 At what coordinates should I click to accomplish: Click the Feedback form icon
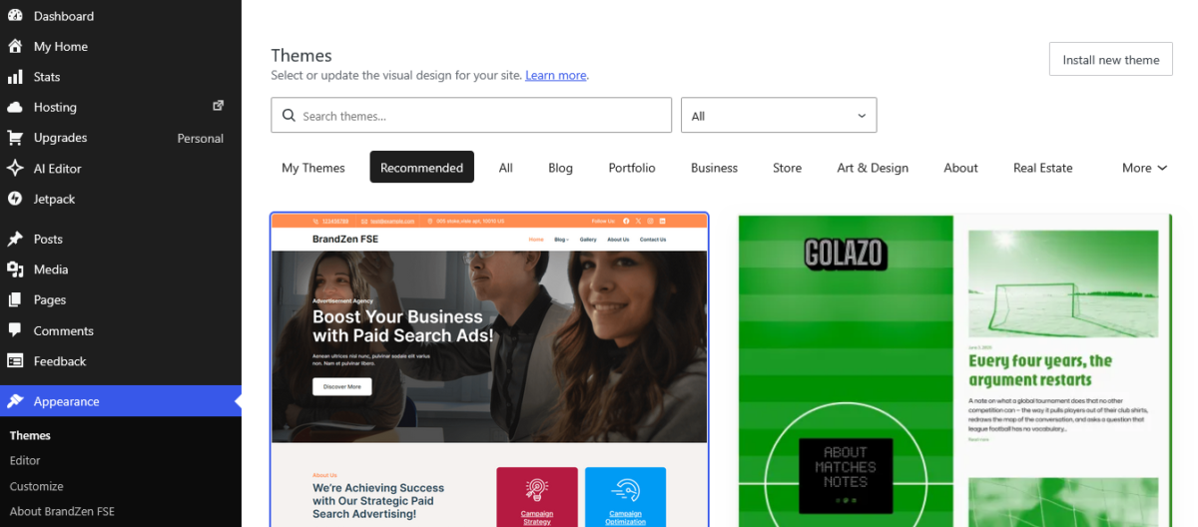[x=15, y=361]
